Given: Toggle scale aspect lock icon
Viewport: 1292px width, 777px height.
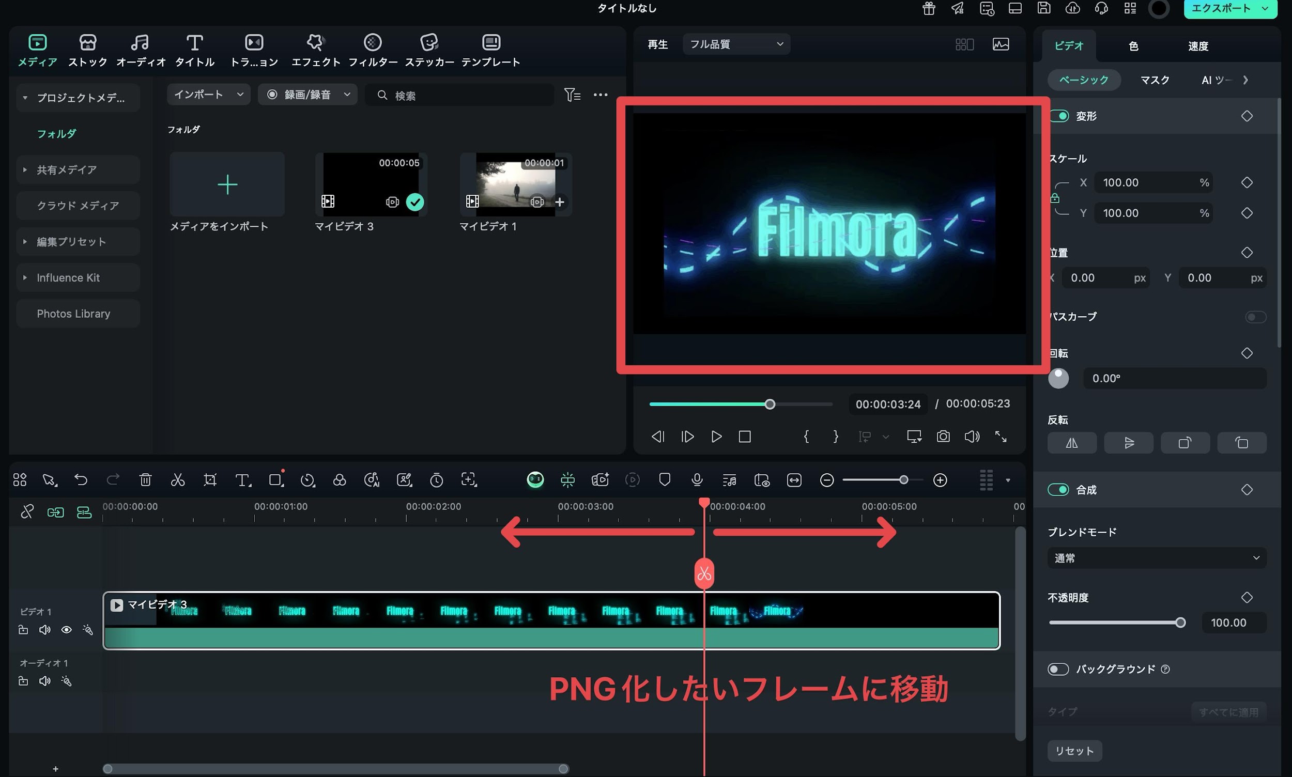Looking at the screenshot, I should point(1055,198).
